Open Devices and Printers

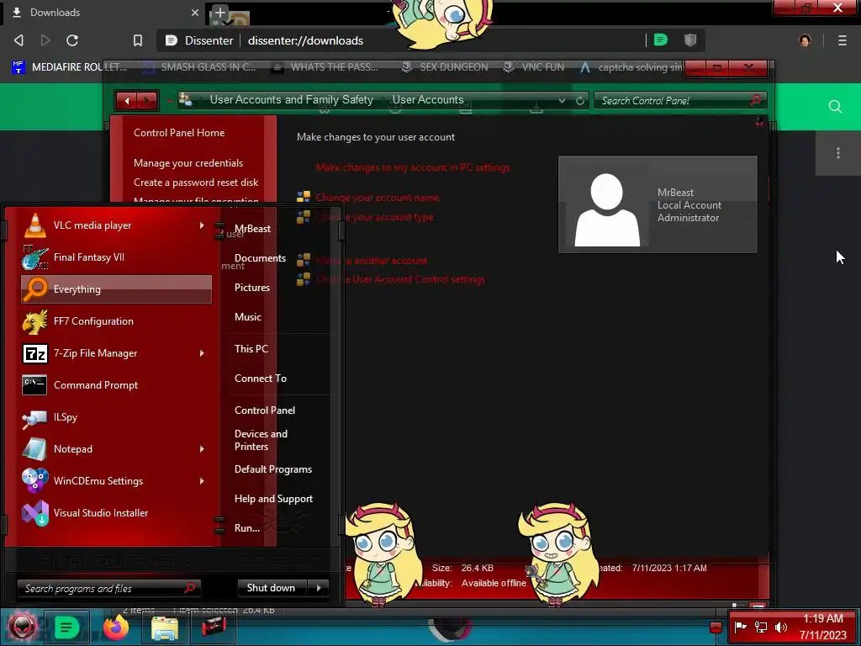coord(261,440)
